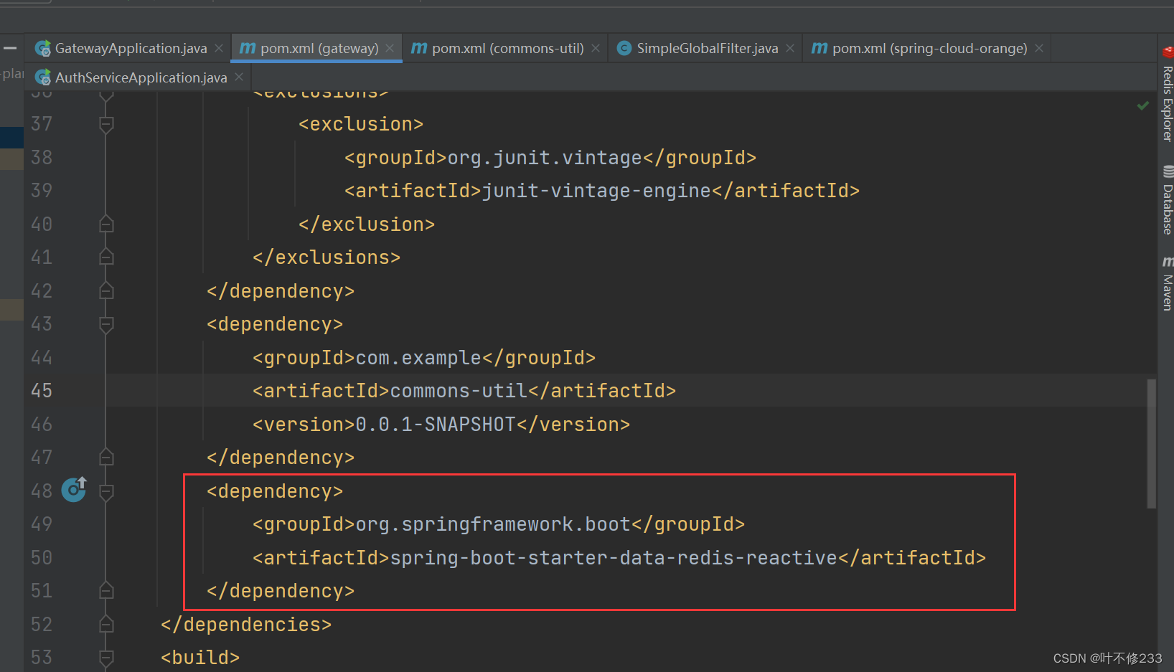Screen dimensions: 1174x672
Task: Fold build block at line 53
Action: (x=106, y=658)
